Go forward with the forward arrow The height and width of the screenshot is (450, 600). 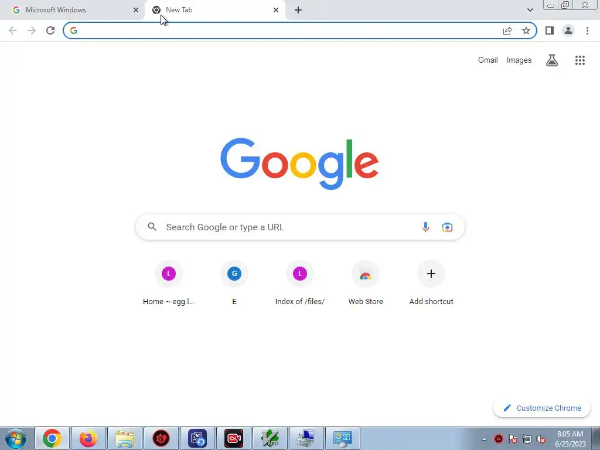point(32,30)
